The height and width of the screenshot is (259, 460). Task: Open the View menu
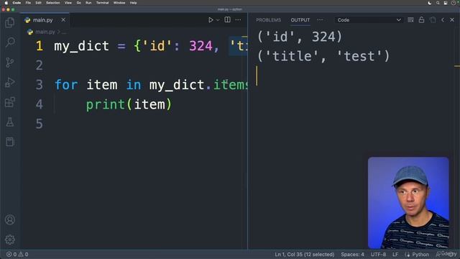(x=68, y=3)
